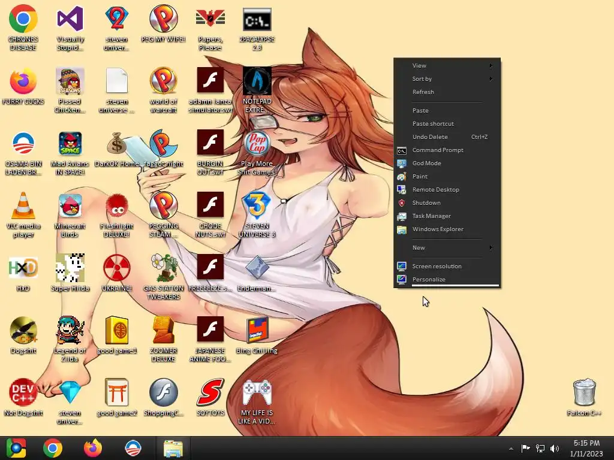Select the 'MY LIFE IS LIKE A VID...' gamepad icon

(x=257, y=401)
